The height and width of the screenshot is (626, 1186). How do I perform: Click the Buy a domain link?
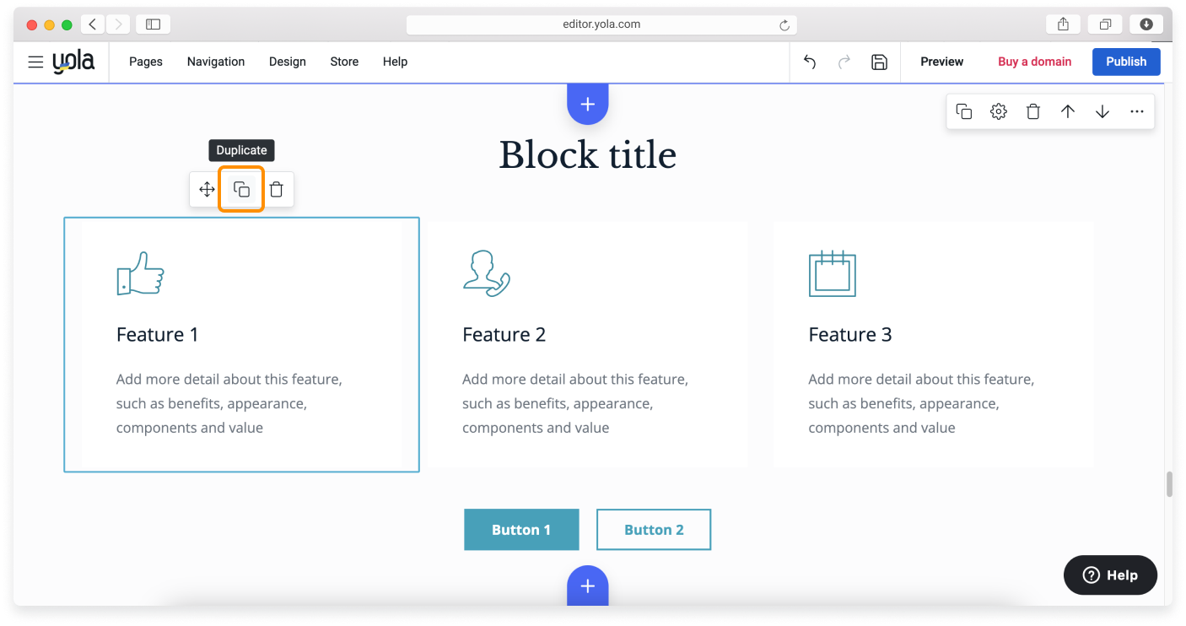tap(1034, 62)
